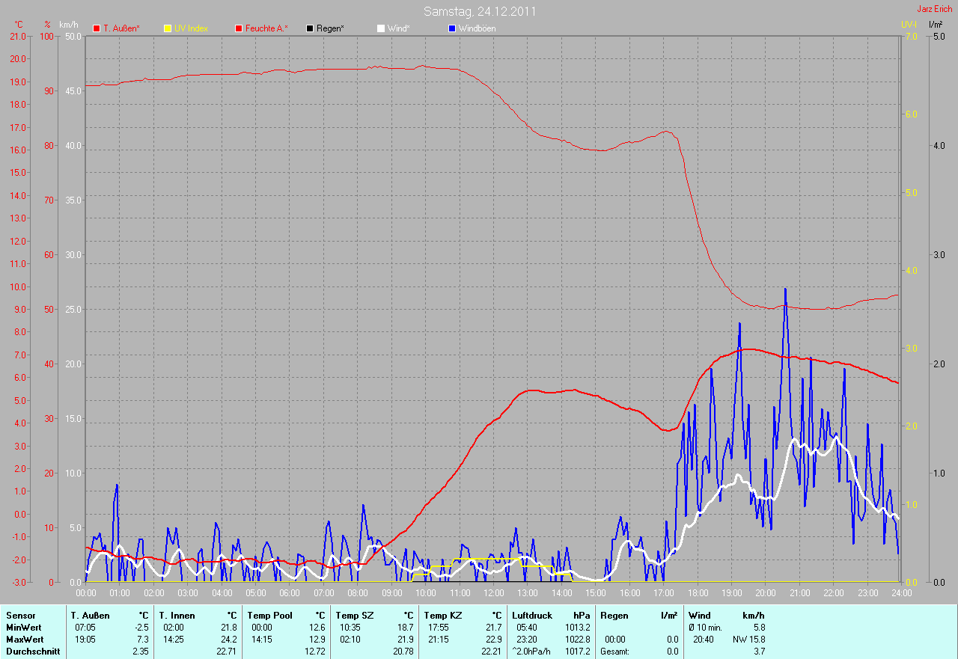Click the red T. Außen legend swatch

(x=97, y=28)
